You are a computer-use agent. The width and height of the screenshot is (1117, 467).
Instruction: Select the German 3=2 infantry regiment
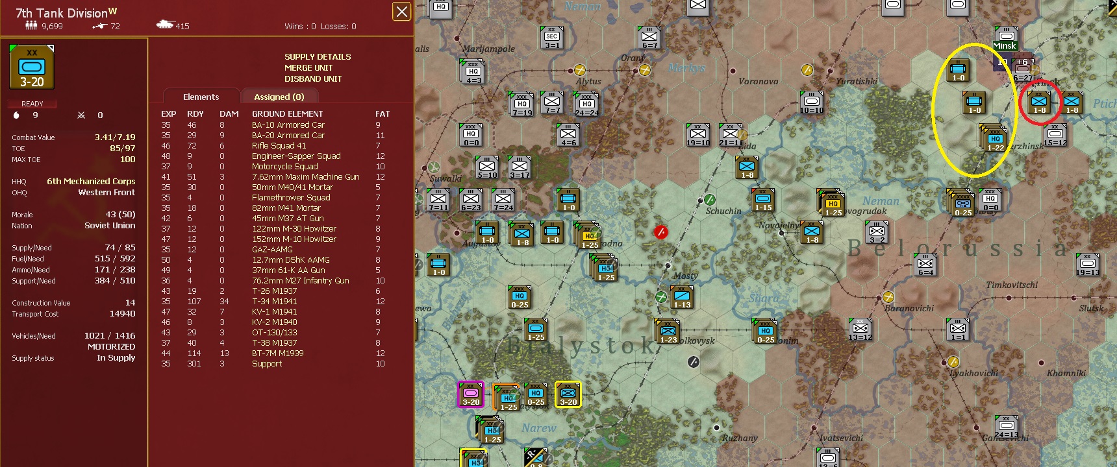point(877,232)
